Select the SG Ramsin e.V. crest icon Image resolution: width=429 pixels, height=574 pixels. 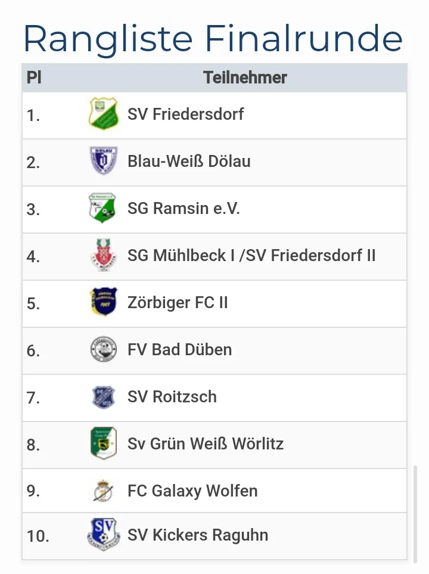click(x=102, y=208)
